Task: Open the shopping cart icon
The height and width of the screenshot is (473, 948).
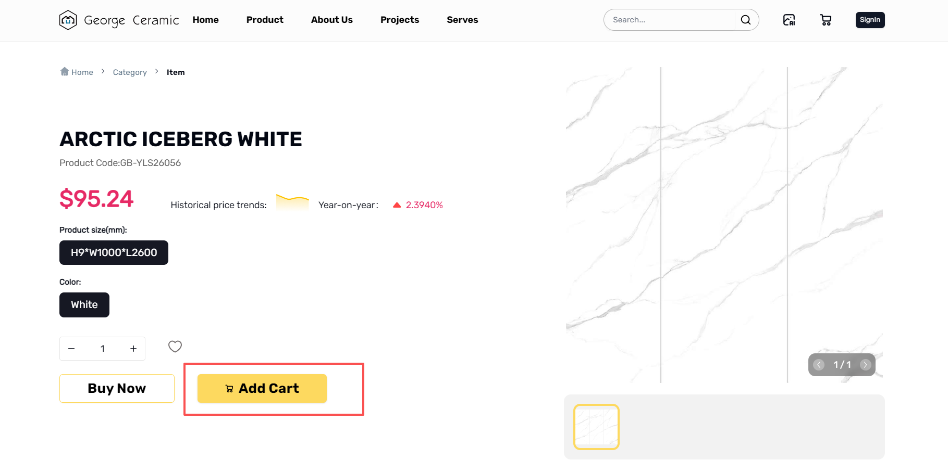Action: pyautogui.click(x=826, y=20)
